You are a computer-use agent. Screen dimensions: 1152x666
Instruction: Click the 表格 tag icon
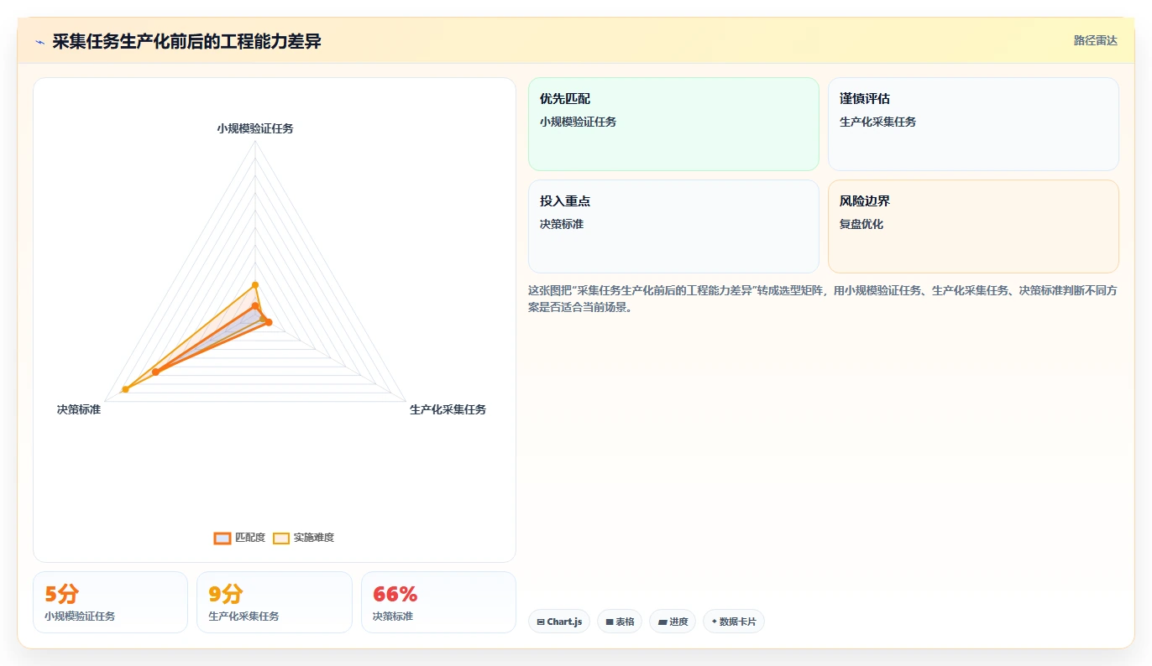(610, 622)
